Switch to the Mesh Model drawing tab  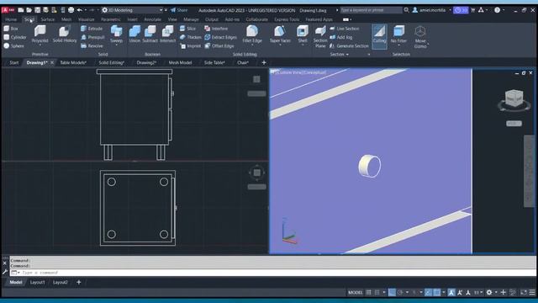pyautogui.click(x=180, y=62)
